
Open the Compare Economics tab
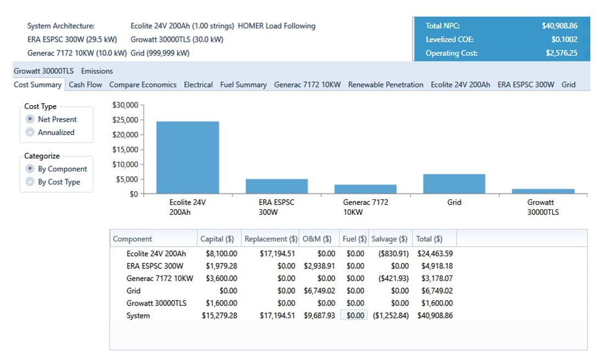pos(143,84)
